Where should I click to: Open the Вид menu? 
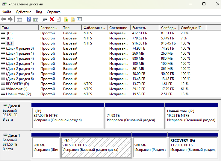click(x=39, y=12)
